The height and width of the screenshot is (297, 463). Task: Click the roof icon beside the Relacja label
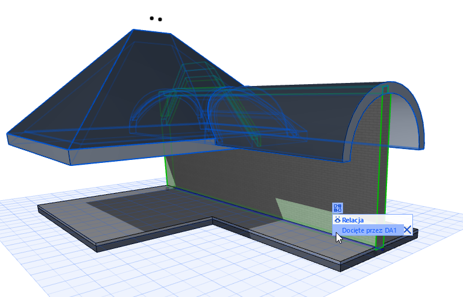tap(338, 220)
